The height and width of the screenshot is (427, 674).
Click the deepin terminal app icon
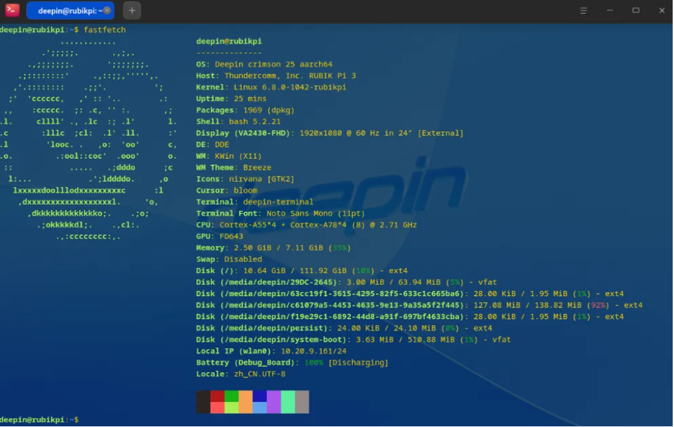tap(12, 10)
